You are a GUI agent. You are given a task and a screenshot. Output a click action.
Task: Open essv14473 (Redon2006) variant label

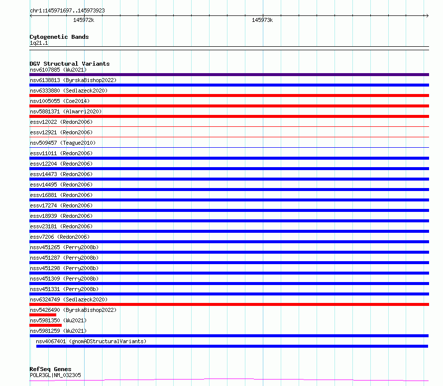pos(61,174)
